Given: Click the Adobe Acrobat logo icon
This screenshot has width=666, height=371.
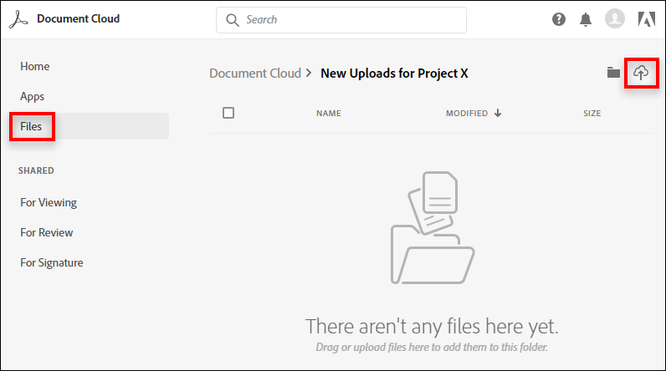Looking at the screenshot, I should pyautogui.click(x=24, y=19).
